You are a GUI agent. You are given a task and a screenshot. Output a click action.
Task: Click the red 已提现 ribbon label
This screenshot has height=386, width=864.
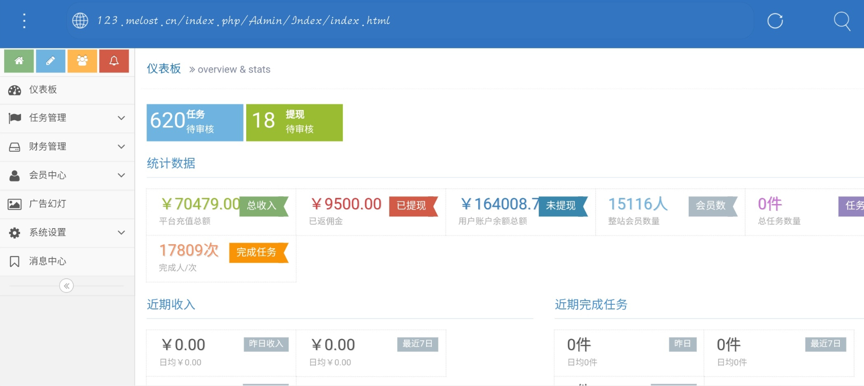click(413, 206)
